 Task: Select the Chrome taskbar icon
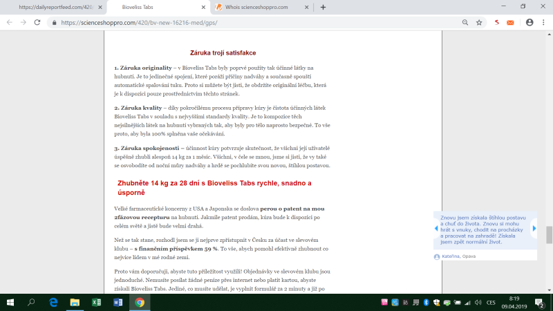click(140, 302)
